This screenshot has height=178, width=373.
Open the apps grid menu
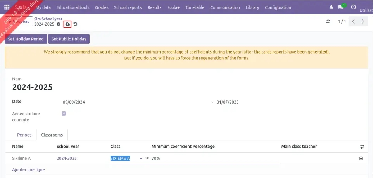(x=7, y=7)
